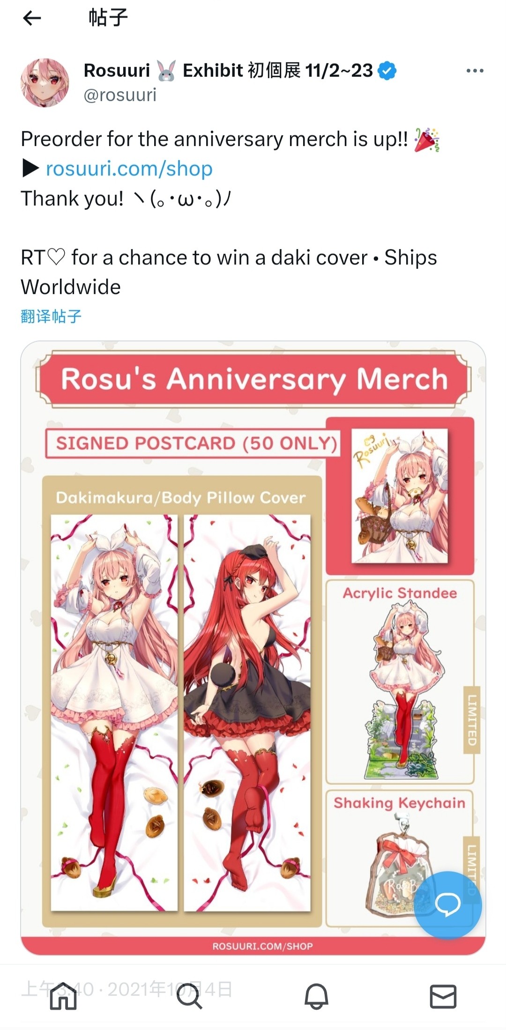Tap the post timestamp text
This screenshot has width=506, height=1030.
[126, 989]
